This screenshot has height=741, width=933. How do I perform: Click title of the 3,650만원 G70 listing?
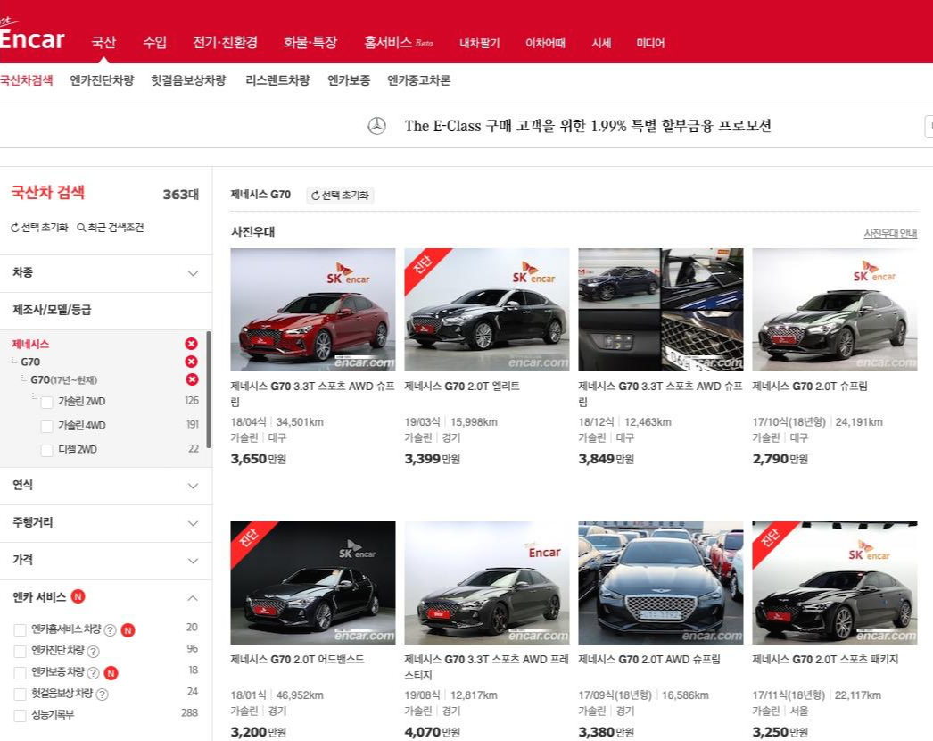[312, 394]
